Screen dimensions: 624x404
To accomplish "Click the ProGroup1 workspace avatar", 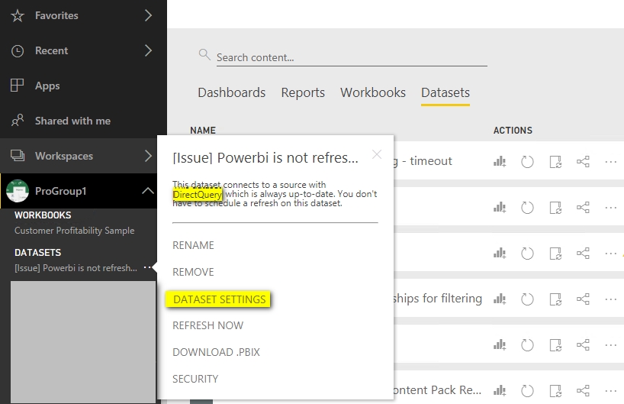I will pyautogui.click(x=18, y=191).
